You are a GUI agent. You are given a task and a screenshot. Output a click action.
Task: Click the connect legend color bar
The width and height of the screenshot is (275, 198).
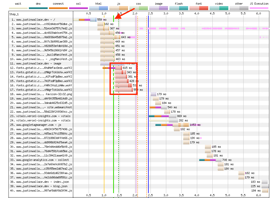[x=58, y=8]
